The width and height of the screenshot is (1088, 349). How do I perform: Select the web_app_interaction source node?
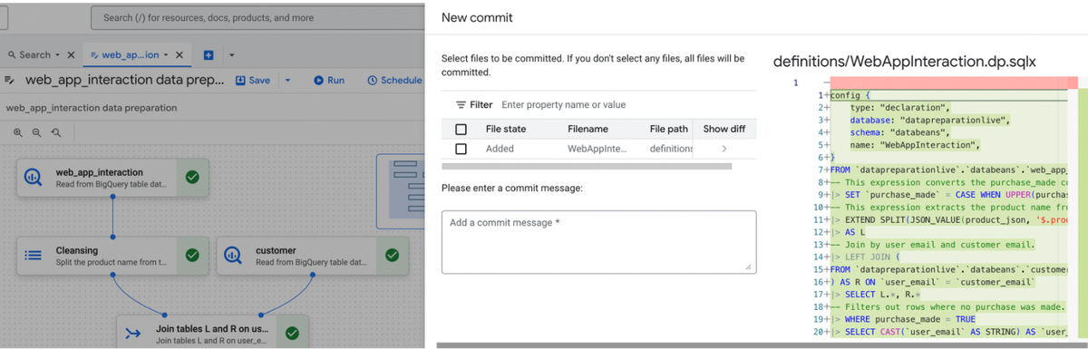[112, 178]
